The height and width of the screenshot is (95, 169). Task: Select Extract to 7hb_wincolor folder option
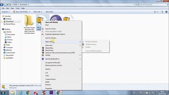point(62,53)
